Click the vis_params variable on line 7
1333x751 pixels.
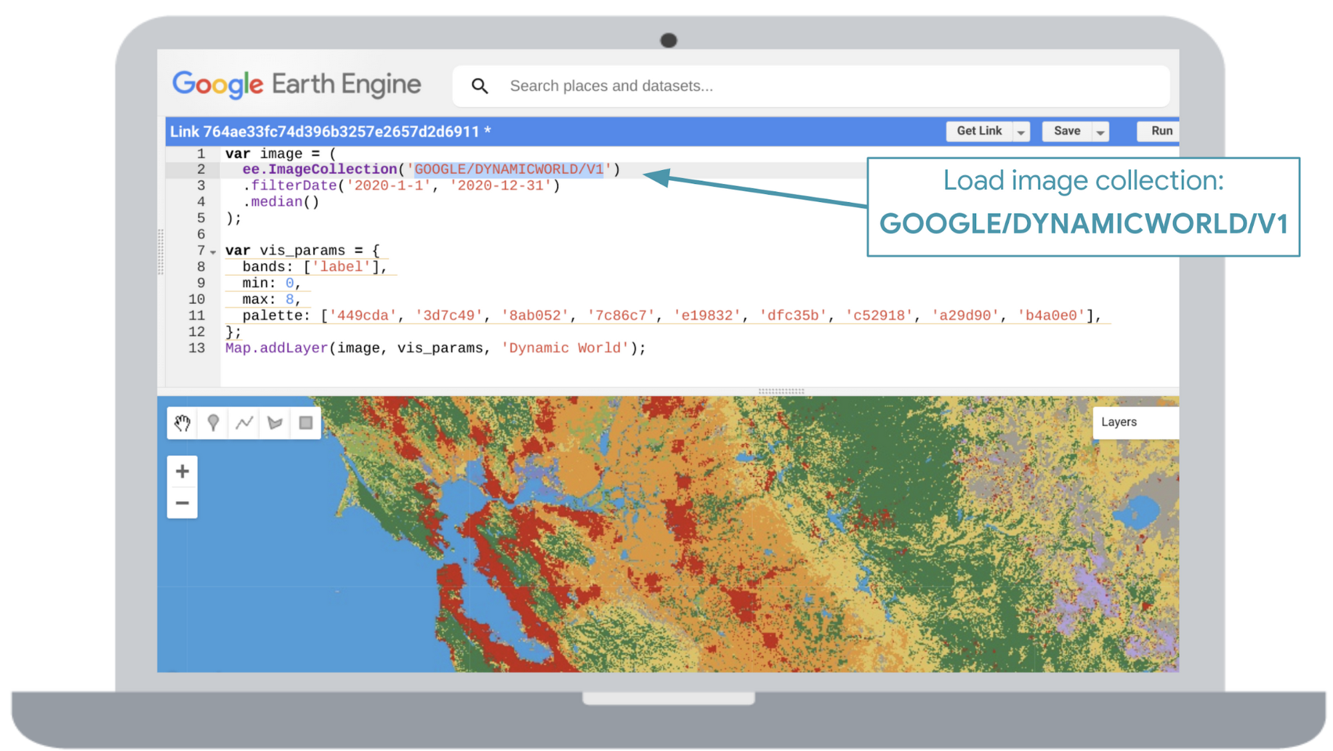click(x=303, y=251)
